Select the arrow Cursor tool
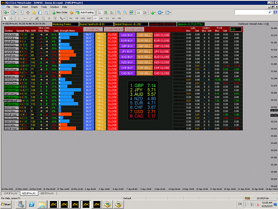Screen dimensions: 278x209 coord(5,18)
